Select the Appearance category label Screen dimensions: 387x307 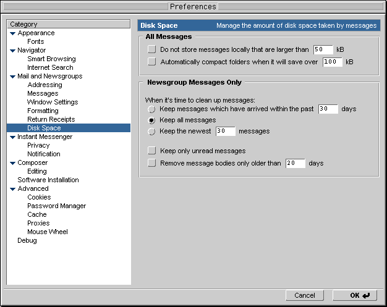pyautogui.click(x=36, y=33)
